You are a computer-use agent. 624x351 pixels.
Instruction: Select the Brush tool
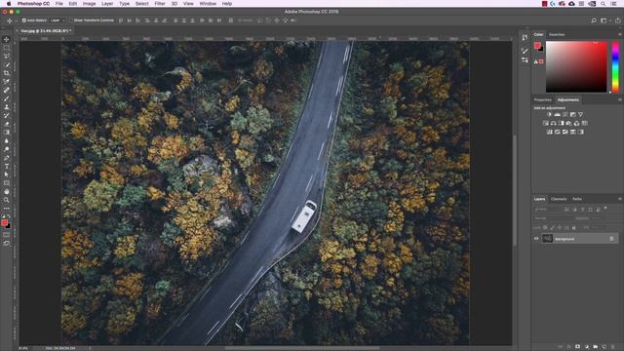pos(7,98)
